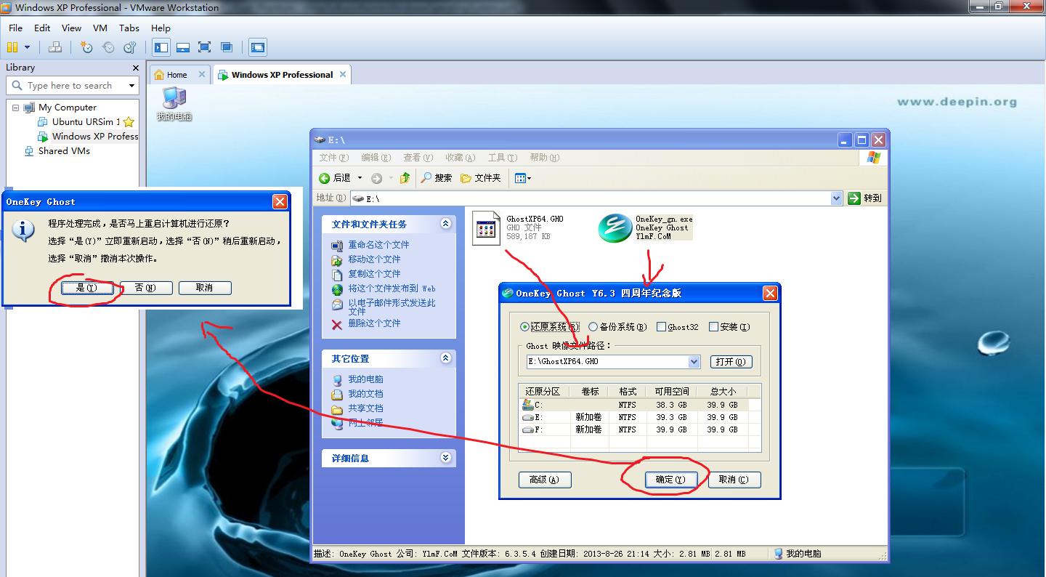Open the VMware File menu
The width and height of the screenshot is (1046, 577).
coord(15,28)
